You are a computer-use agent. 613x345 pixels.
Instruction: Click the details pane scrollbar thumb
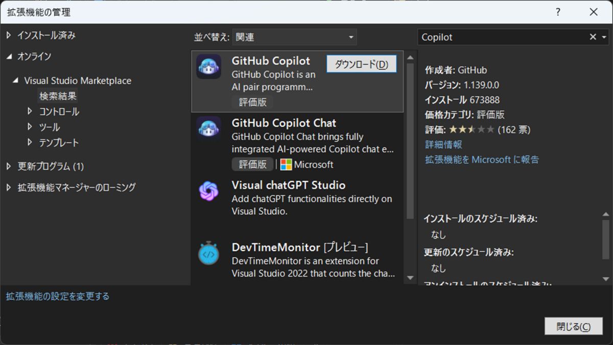(606, 239)
